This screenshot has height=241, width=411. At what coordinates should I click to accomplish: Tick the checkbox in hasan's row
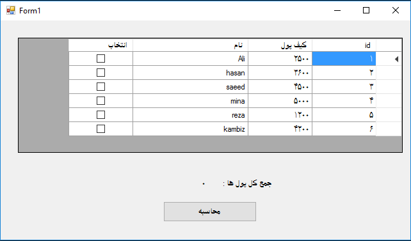(101, 72)
